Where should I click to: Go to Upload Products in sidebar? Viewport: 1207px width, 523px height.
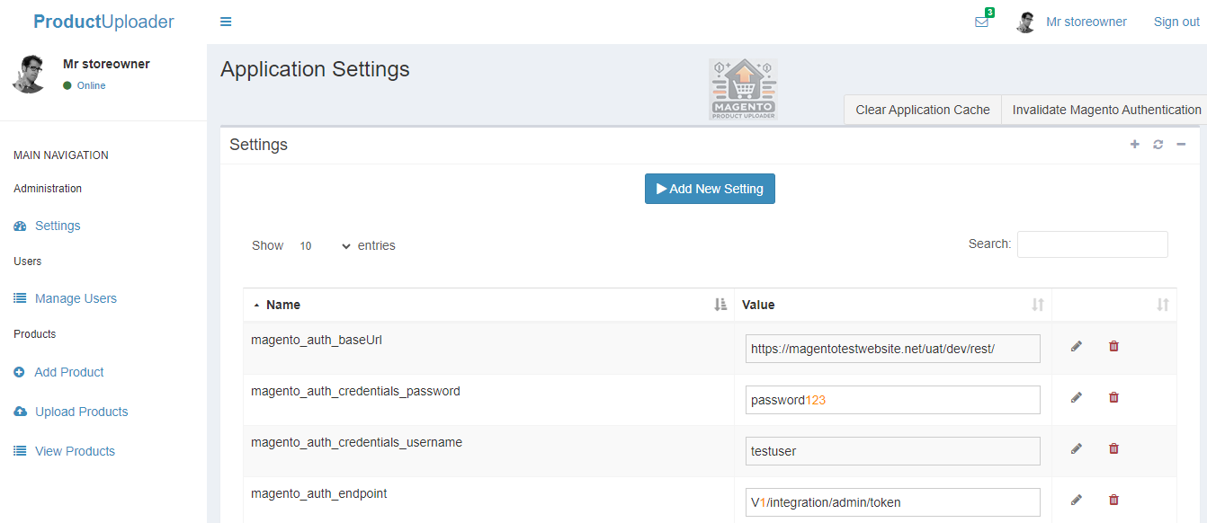pyautogui.click(x=81, y=412)
